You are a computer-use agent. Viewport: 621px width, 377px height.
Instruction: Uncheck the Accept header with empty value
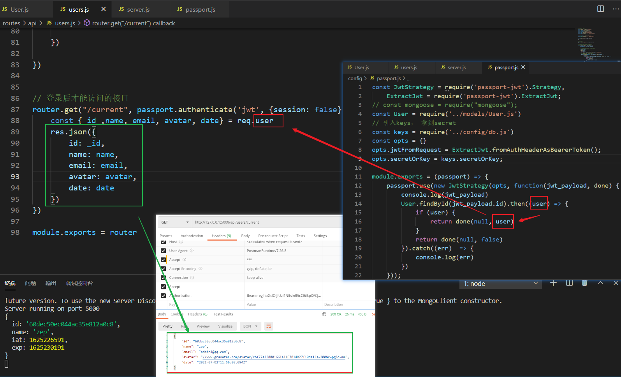point(163,287)
